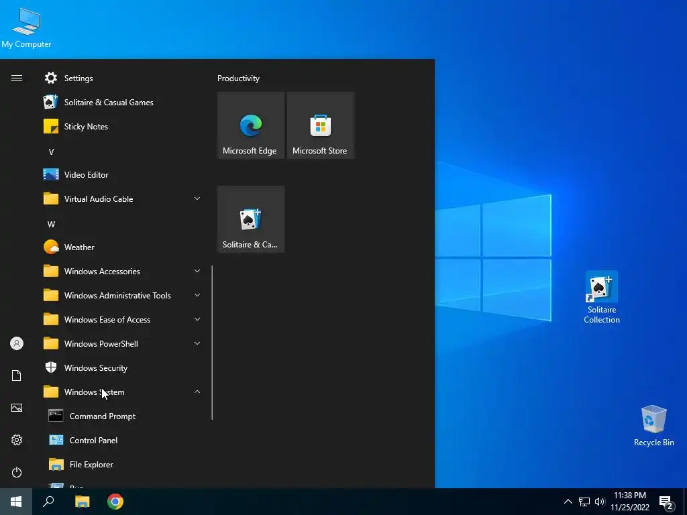Expand the Windows Accessories folder
687x515 pixels.
[x=122, y=271]
